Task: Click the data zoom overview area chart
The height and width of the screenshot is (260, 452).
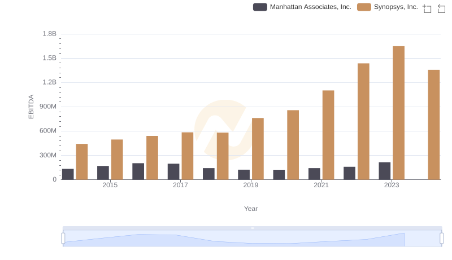Action: (252, 239)
